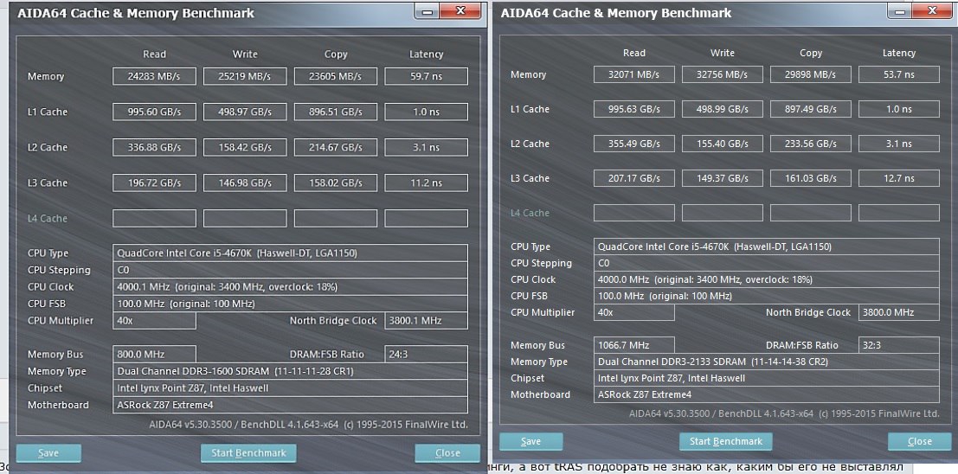Click L3 Cache Write value 149.37 GB/s

722,178
